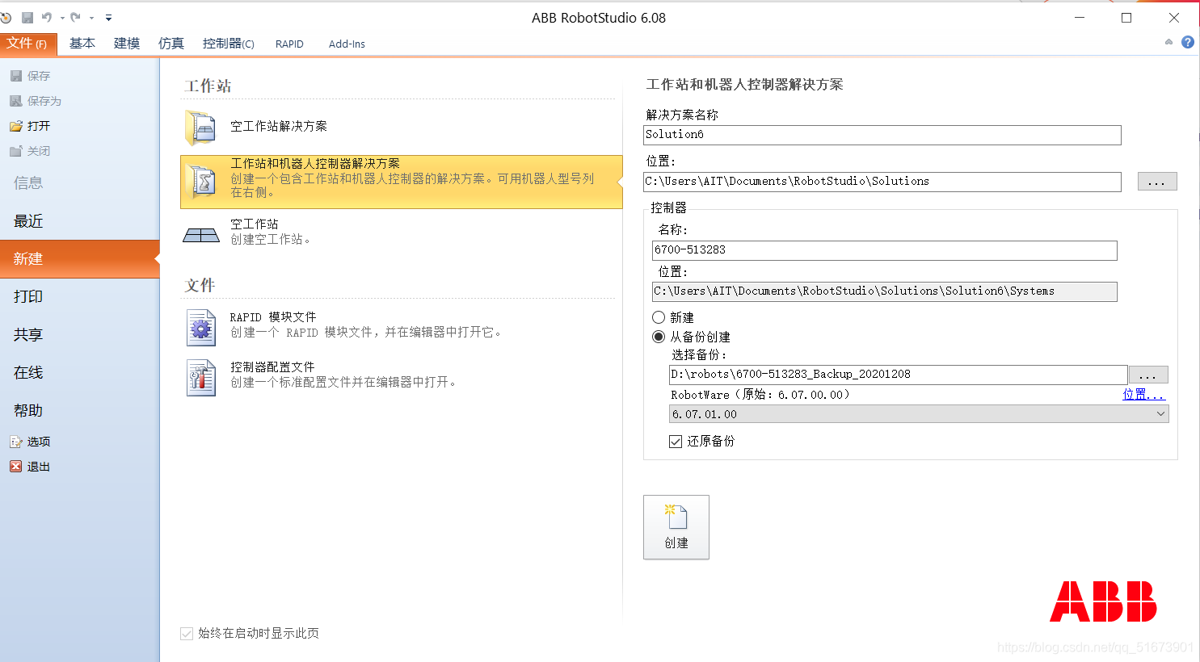Select the 空工作站 platform icon
The width and height of the screenshot is (1200, 662).
click(201, 235)
